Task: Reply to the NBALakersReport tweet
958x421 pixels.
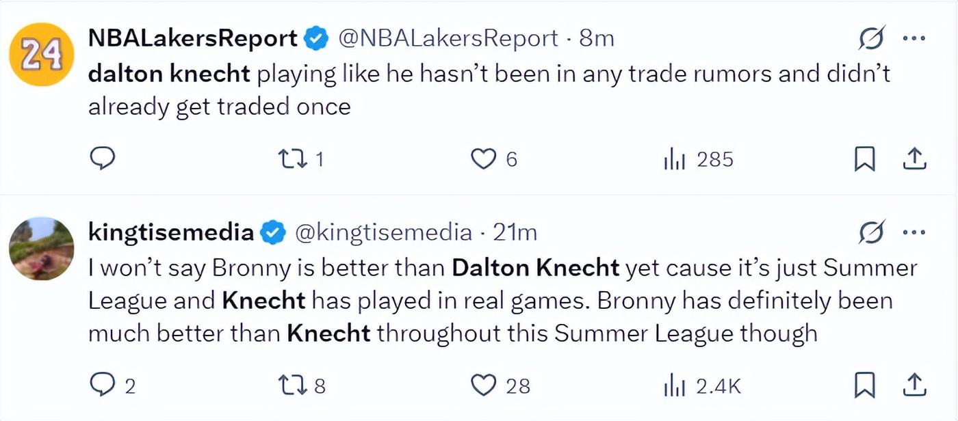Action: point(102,159)
